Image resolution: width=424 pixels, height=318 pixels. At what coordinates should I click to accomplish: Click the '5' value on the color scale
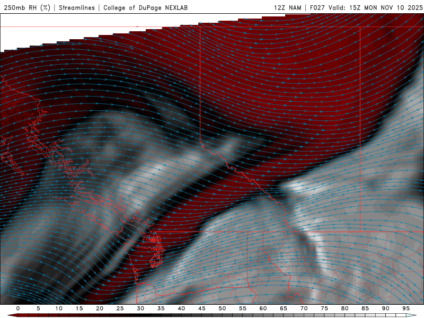(38, 308)
